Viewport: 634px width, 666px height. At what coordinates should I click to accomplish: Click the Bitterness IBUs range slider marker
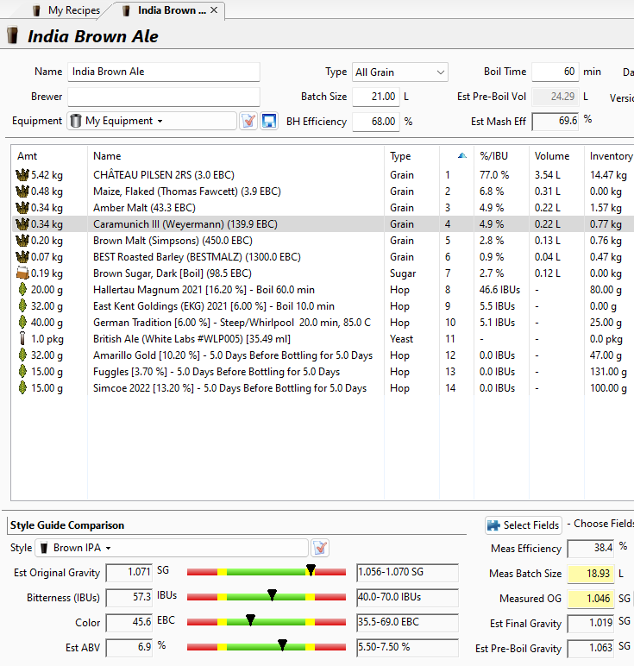[272, 594]
